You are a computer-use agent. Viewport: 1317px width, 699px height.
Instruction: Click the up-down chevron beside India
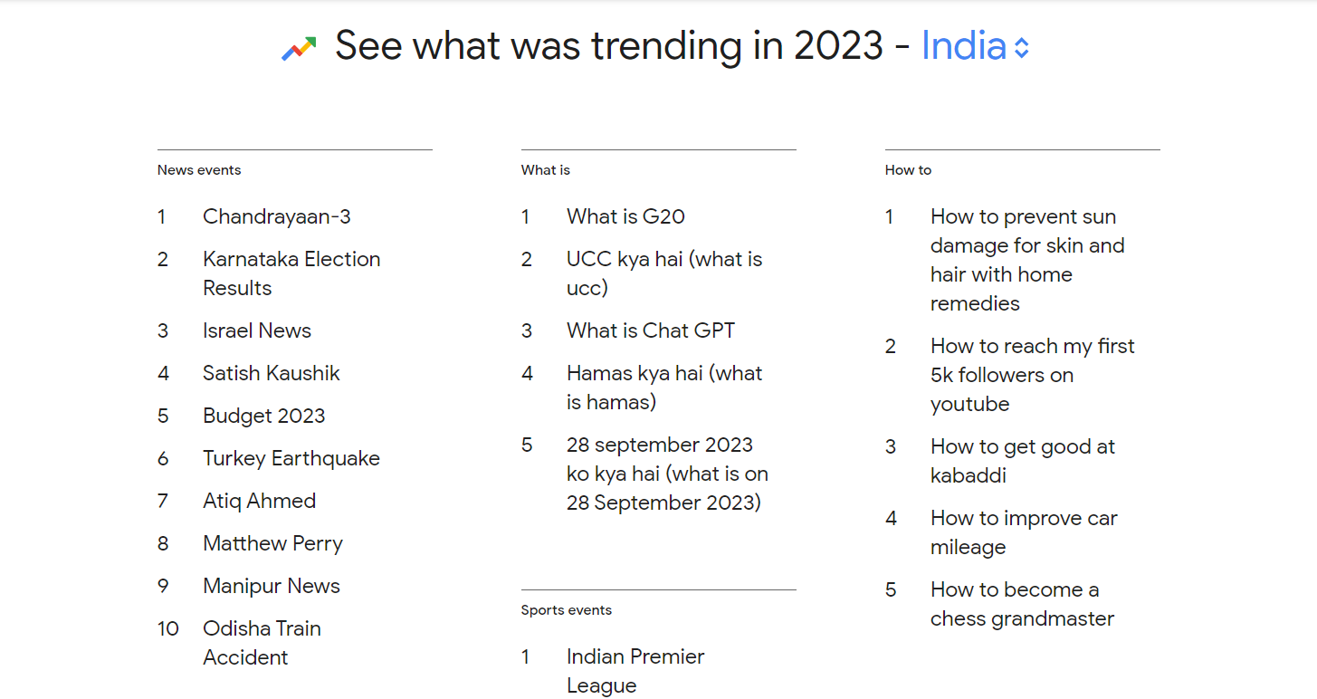[1021, 48]
